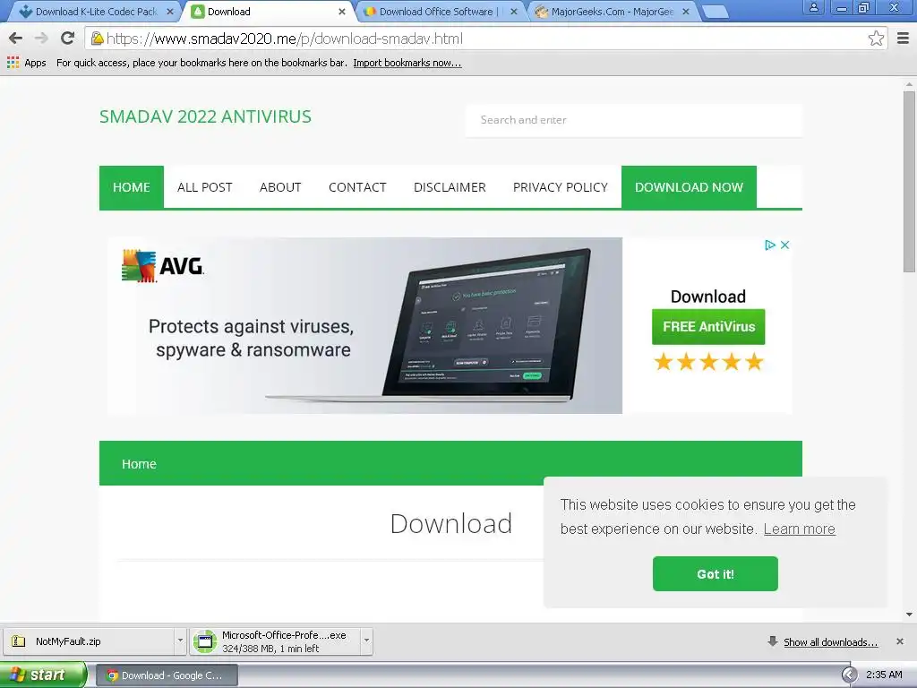Open the ALL POST menu item
The image size is (917, 688).
[205, 187]
